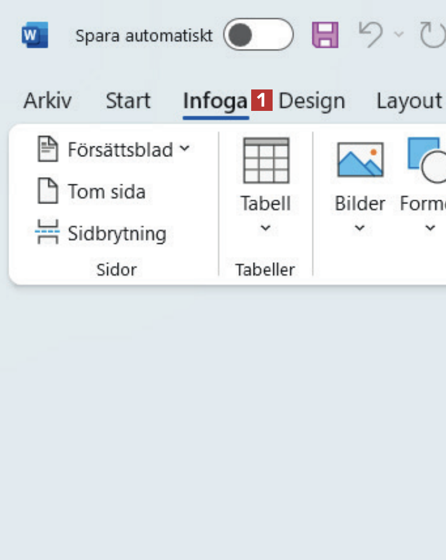Switch to the Start ribbon tab
Screen dimensions: 446x560
click(x=128, y=101)
